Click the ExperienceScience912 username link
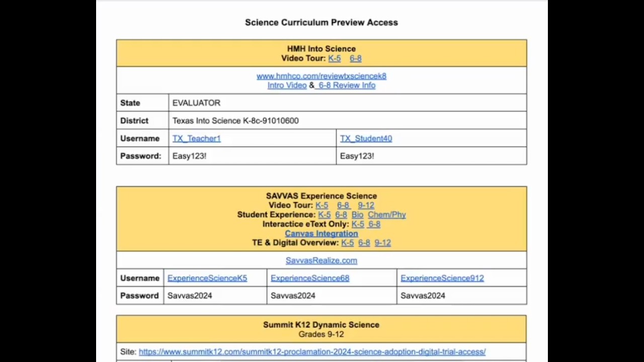Viewport: 644px width, 362px height. [x=442, y=278]
